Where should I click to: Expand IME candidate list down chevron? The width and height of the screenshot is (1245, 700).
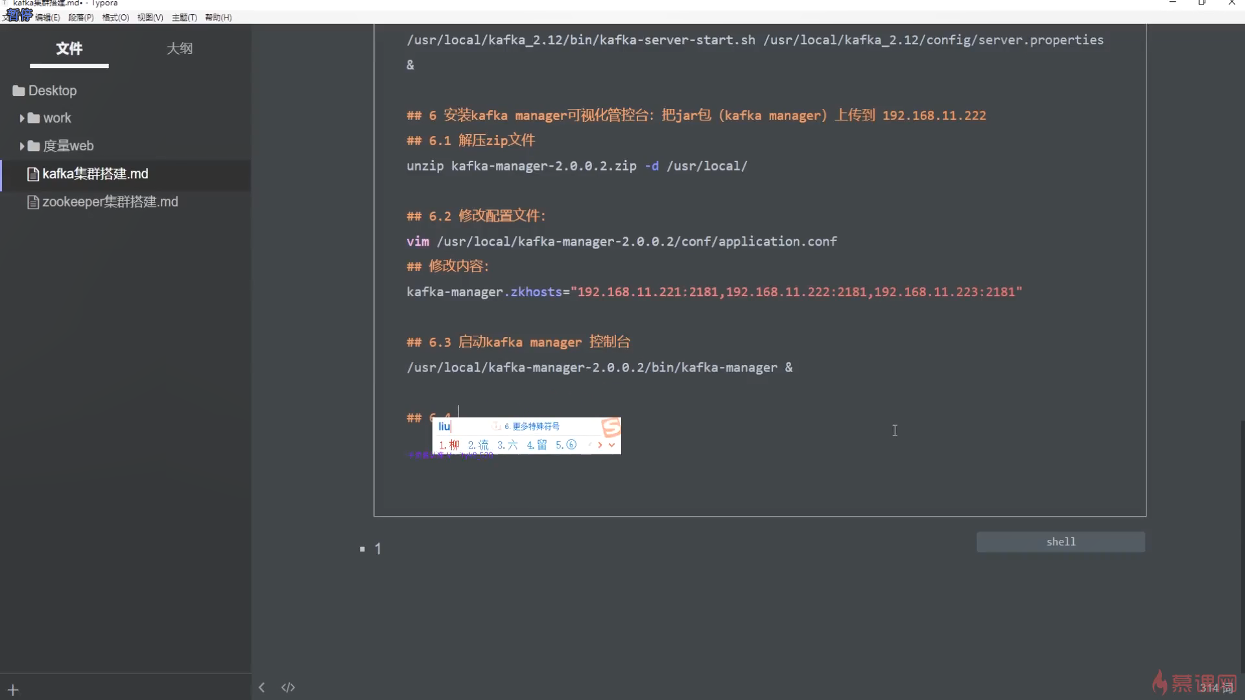click(x=611, y=445)
